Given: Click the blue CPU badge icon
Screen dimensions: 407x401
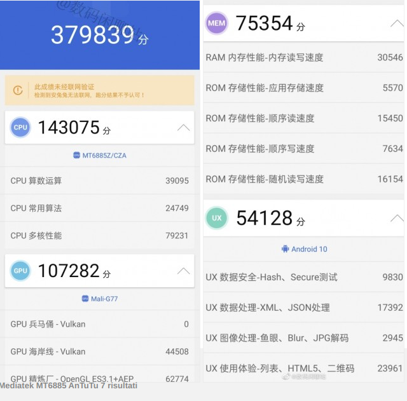Looking at the screenshot, I should (20, 127).
